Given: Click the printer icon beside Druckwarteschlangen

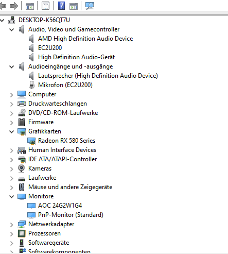Looking at the screenshot, I should [22, 104].
